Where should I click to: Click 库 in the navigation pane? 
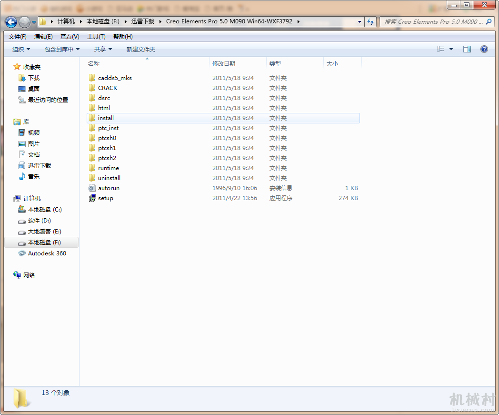26,121
